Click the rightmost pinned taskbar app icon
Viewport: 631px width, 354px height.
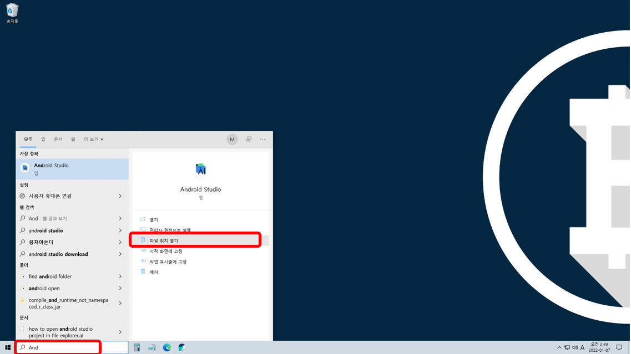click(x=181, y=347)
